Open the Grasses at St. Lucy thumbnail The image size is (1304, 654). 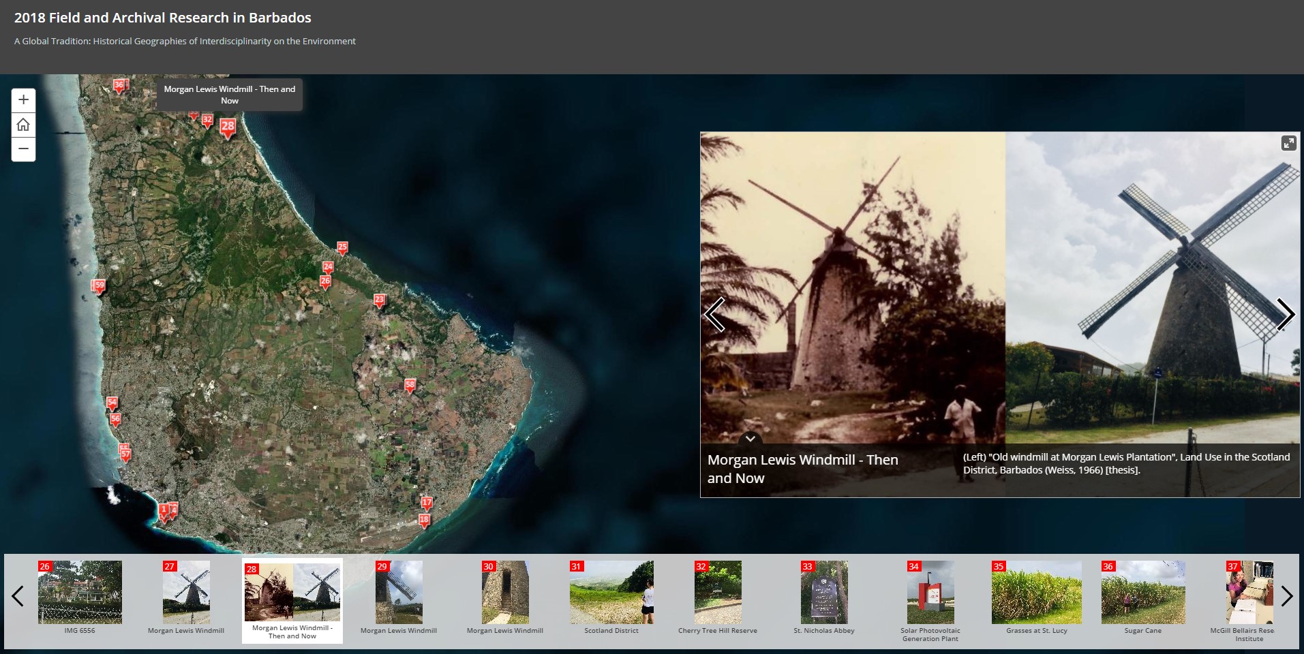click(1037, 593)
